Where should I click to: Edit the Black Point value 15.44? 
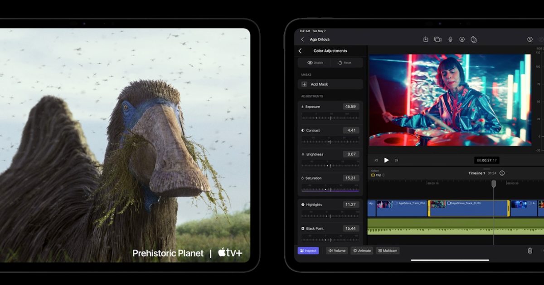pyautogui.click(x=351, y=228)
